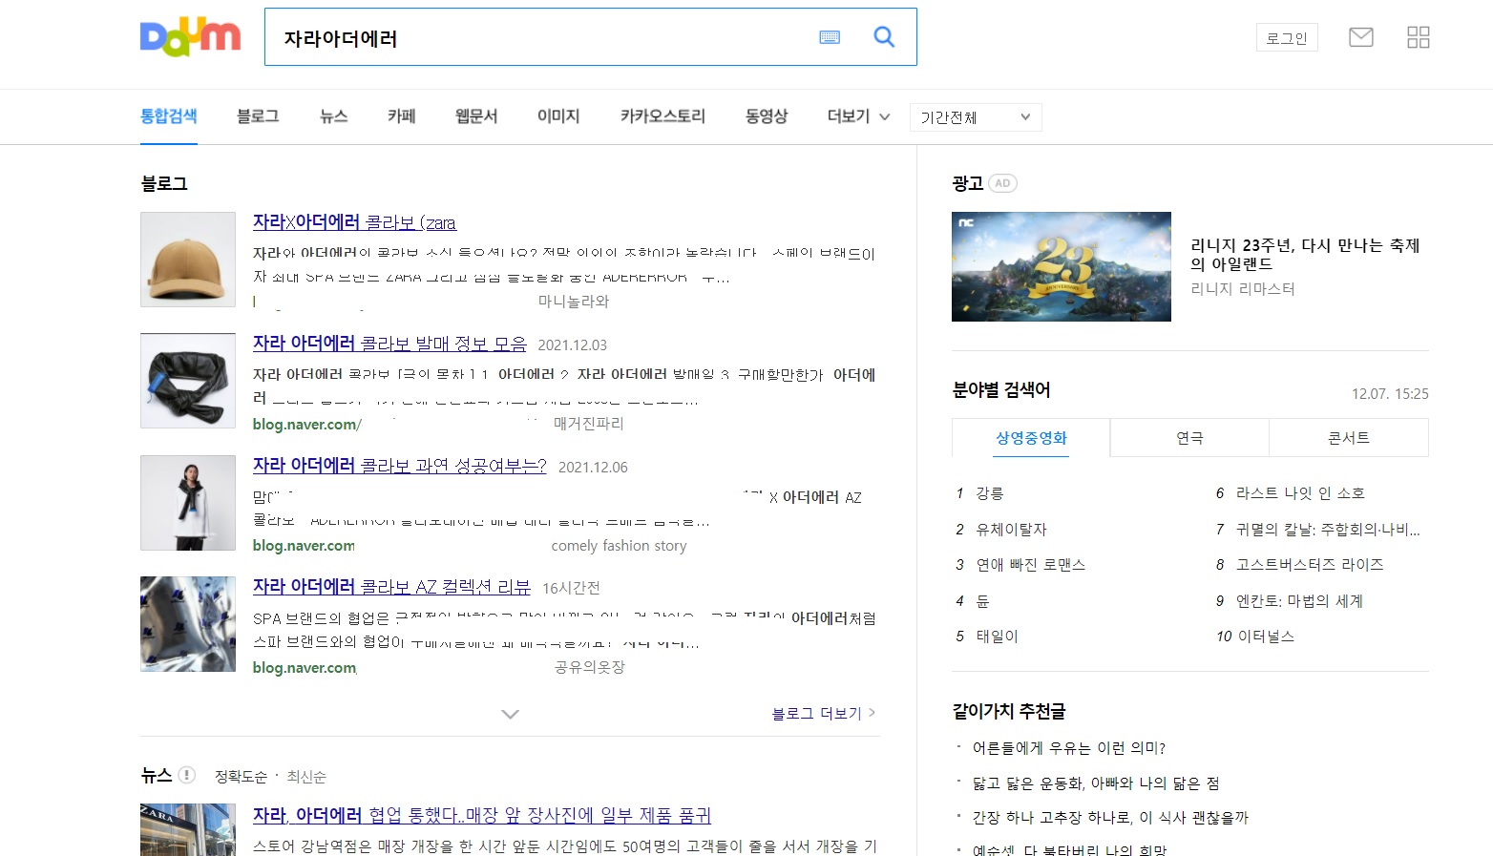Click rank 7 귀멸의 칼날 entry
The image size is (1493, 856).
1328,529
